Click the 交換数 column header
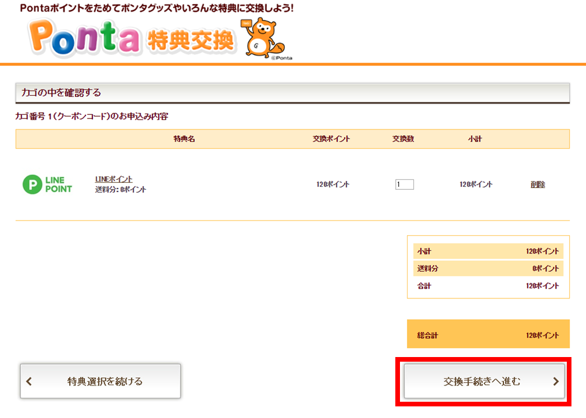 coord(403,139)
